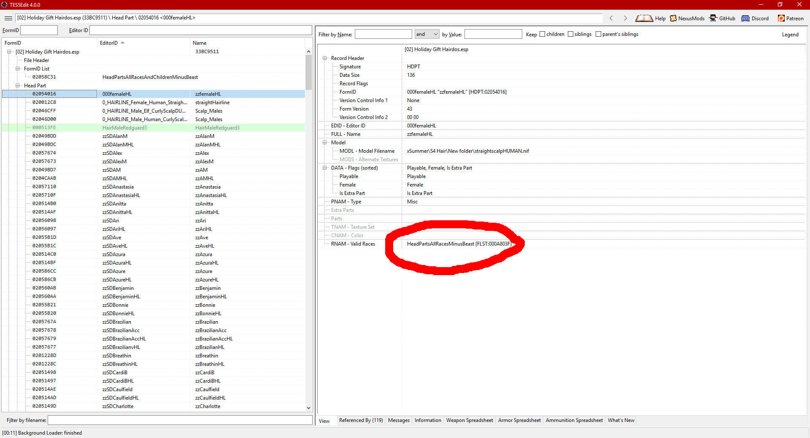Select the zzSDBonnieHL record row

click(x=154, y=314)
